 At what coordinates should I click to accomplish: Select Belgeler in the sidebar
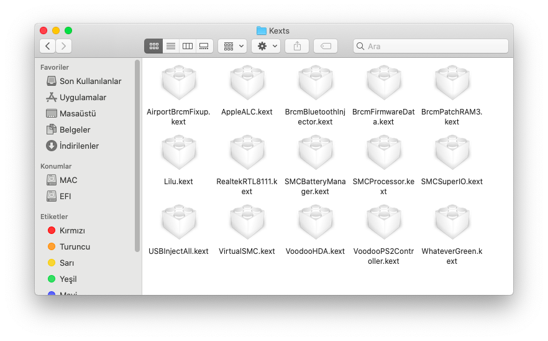[75, 130]
